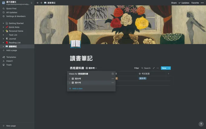Open the 期末考 view switcher dropdown
Screen dimensions: 206x129
(91, 68)
